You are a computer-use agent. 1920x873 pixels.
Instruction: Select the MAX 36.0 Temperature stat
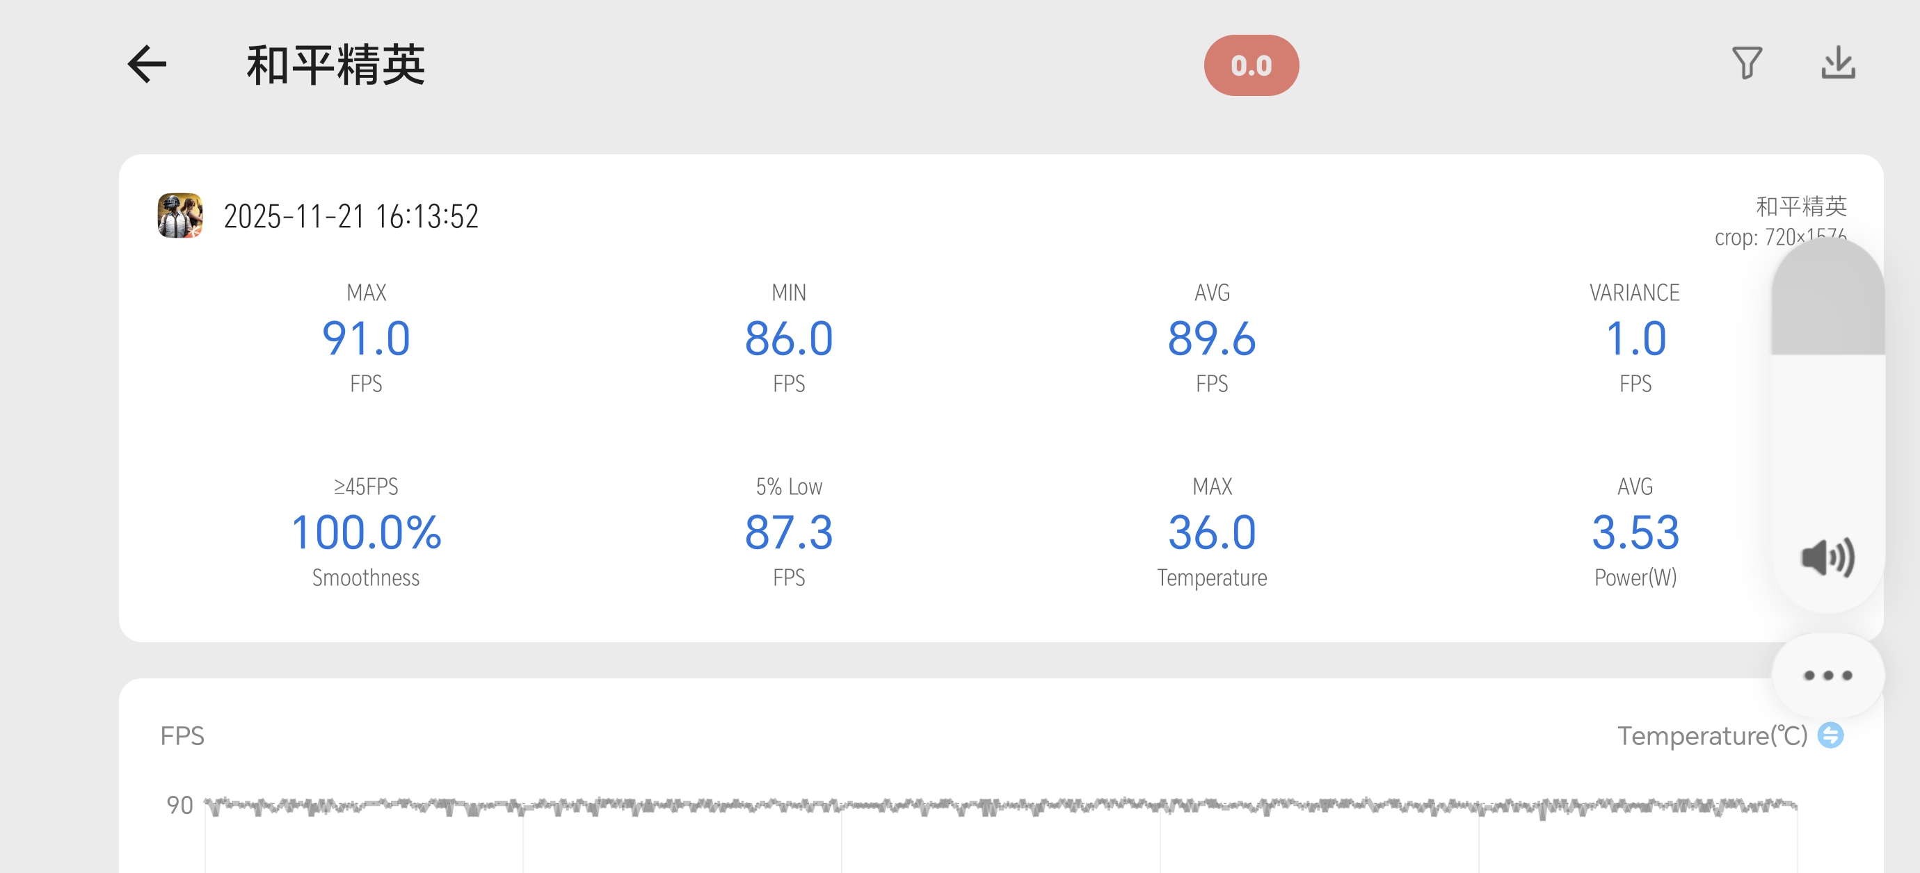coord(1211,533)
